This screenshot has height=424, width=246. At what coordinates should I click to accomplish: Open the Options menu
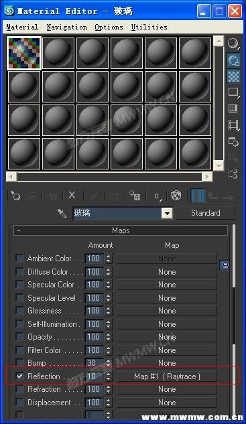coord(109,27)
